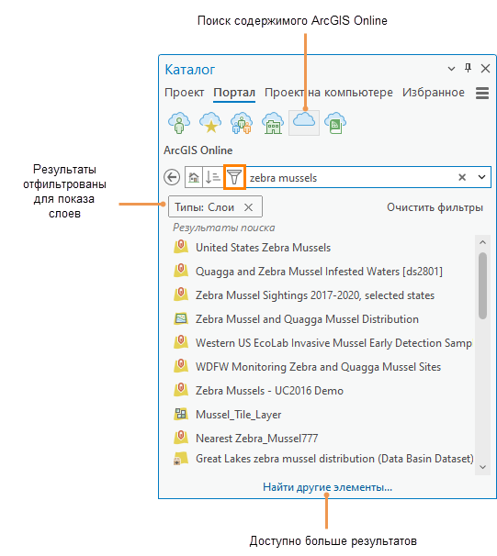Click the filter funnel icon

(234, 177)
